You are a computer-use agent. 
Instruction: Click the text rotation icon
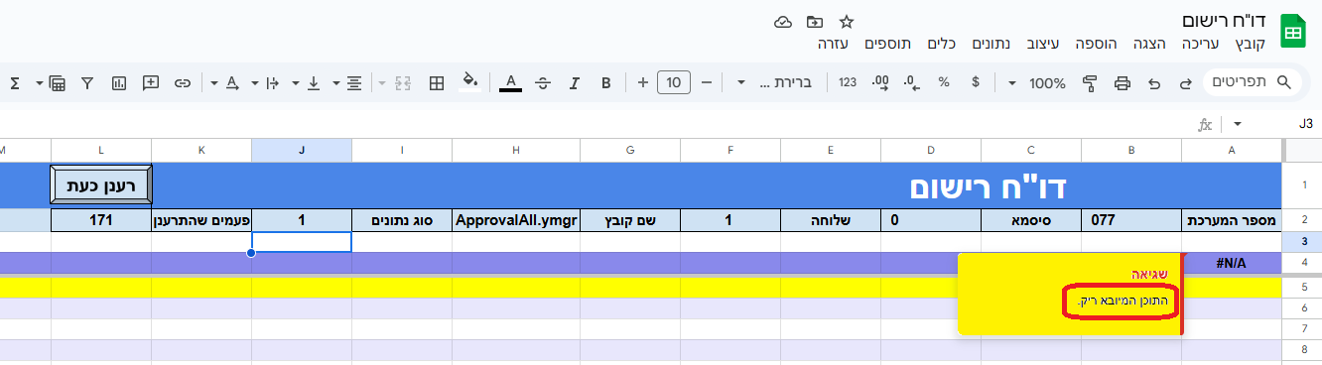point(232,82)
